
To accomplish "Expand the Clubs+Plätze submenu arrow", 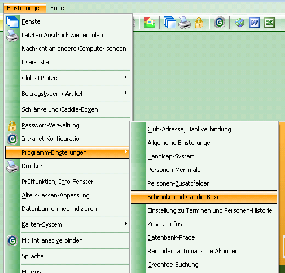I will pyautogui.click(x=126, y=77).
